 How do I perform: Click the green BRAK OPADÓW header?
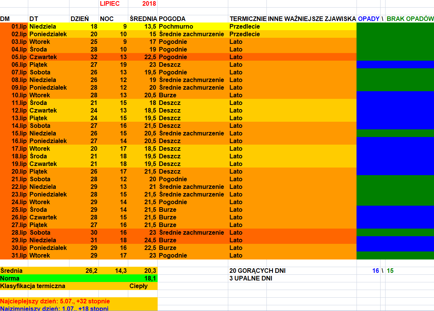410,19
